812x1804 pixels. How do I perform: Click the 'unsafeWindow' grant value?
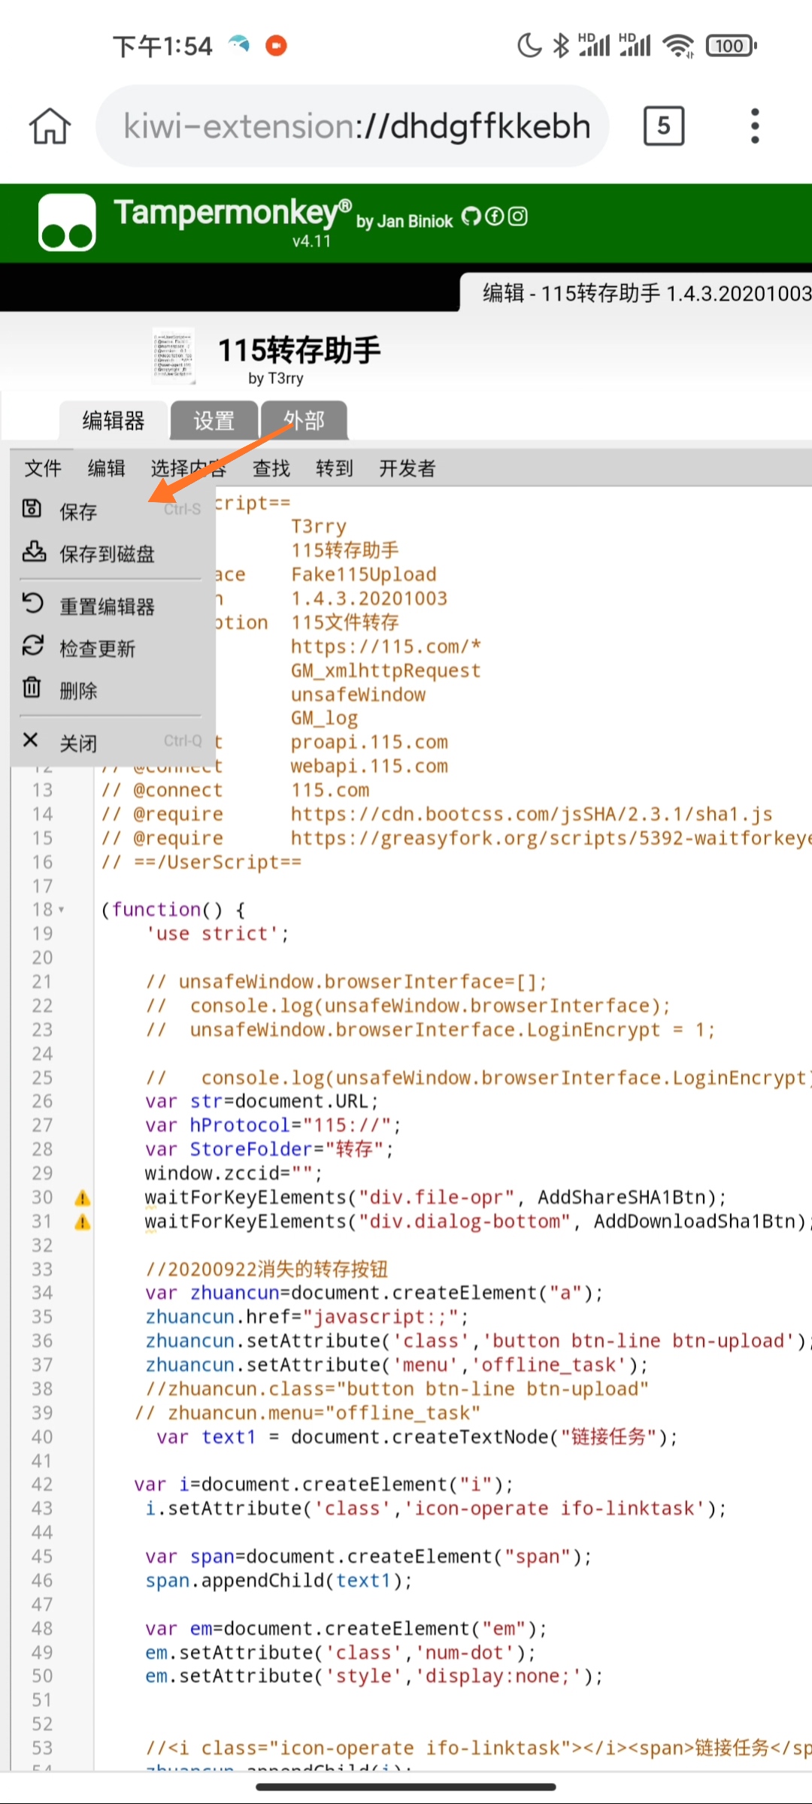tap(358, 695)
